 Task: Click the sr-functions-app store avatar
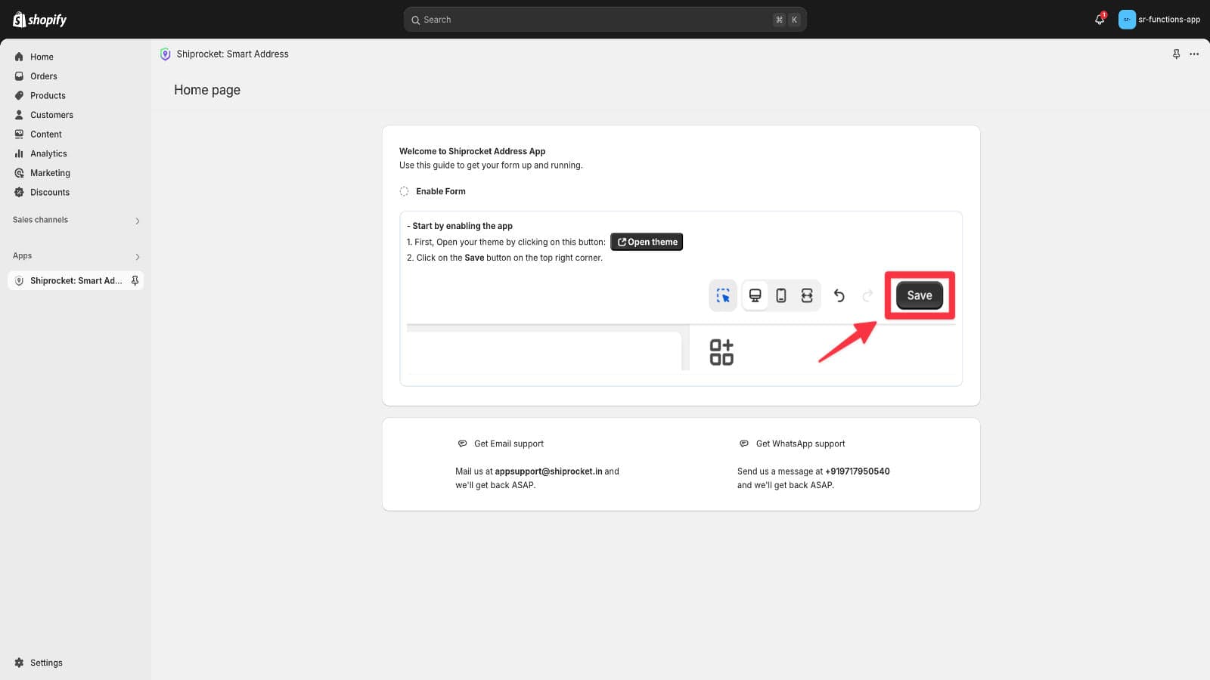tap(1127, 20)
